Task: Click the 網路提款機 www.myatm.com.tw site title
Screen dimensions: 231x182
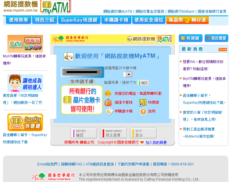Action: (21, 7)
